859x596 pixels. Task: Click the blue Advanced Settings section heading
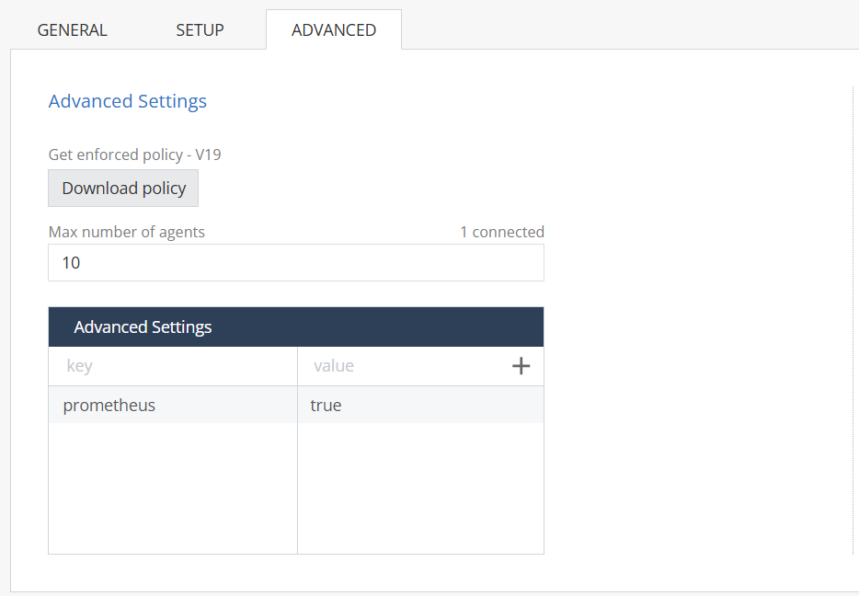(127, 101)
